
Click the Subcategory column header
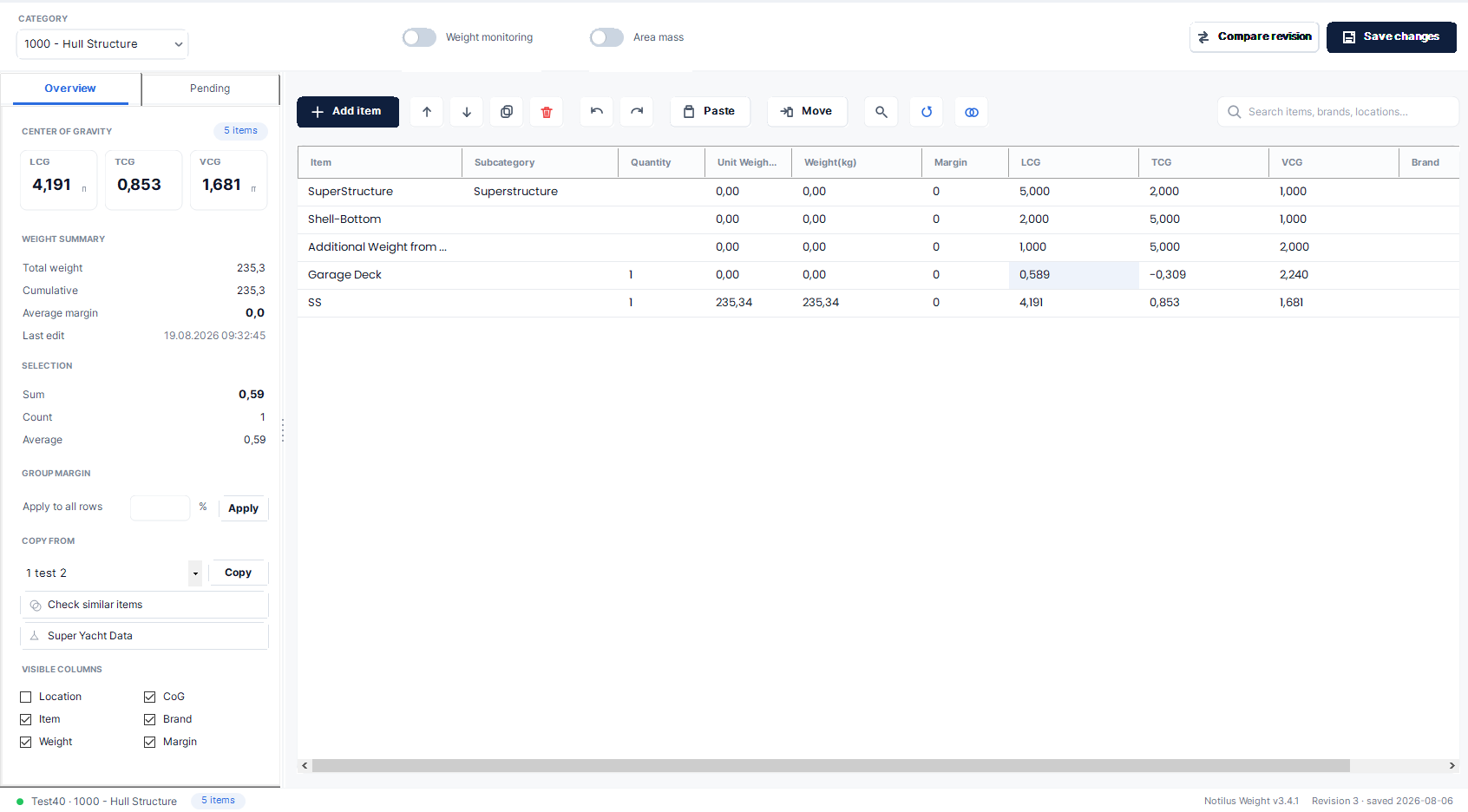coord(540,162)
